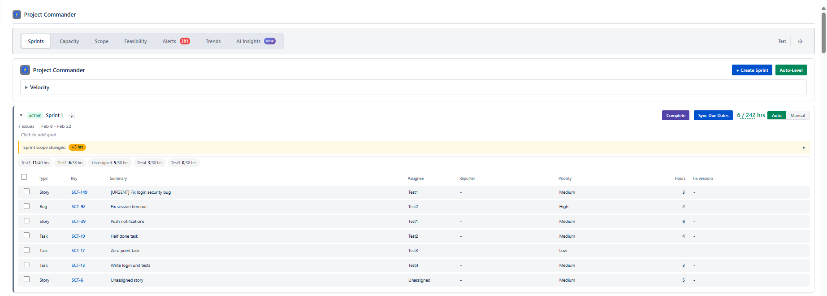Check the box for SCT-13
Screen dimensions: 827x296
coord(27,265)
